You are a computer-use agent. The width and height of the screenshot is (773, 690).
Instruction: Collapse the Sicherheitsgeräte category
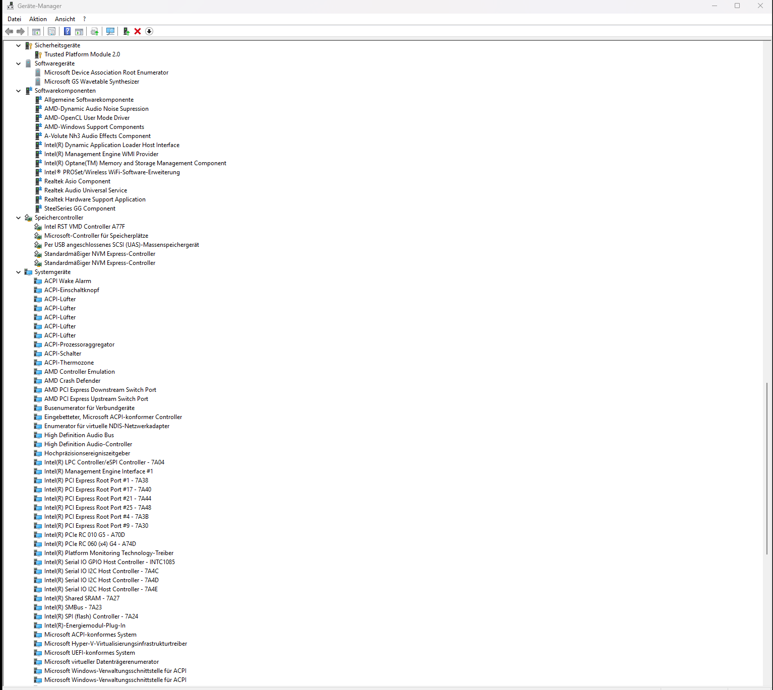click(19, 45)
